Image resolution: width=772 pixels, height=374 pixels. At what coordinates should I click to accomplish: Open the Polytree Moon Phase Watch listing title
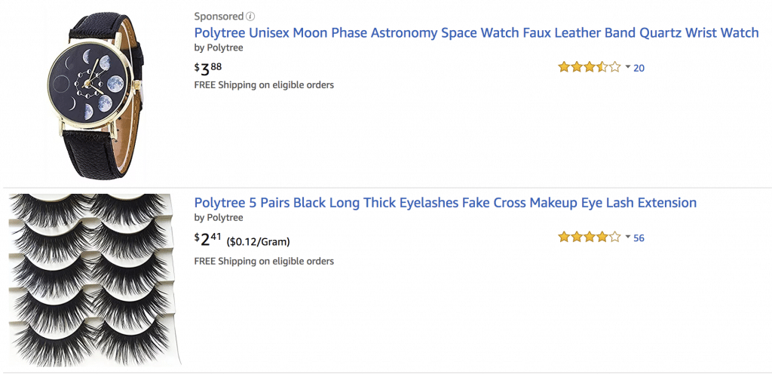pyautogui.click(x=476, y=33)
